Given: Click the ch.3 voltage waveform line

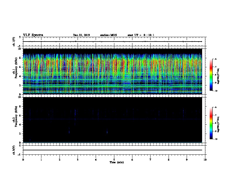Looking at the screenshot, I should coord(113,150).
